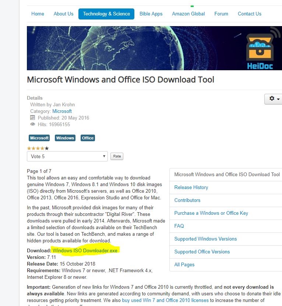Open the All Pages link
Image resolution: width=282 pixels, height=306 pixels.
click(184, 265)
